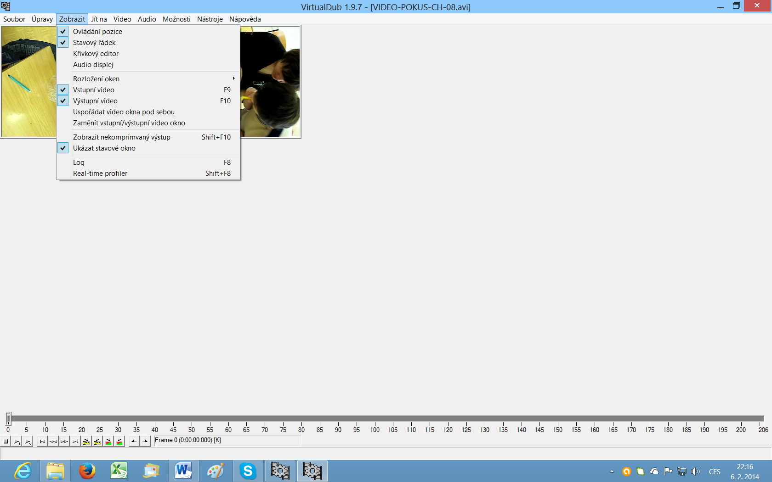772x482 pixels.
Task: Jump to start of video button
Action: point(42,442)
